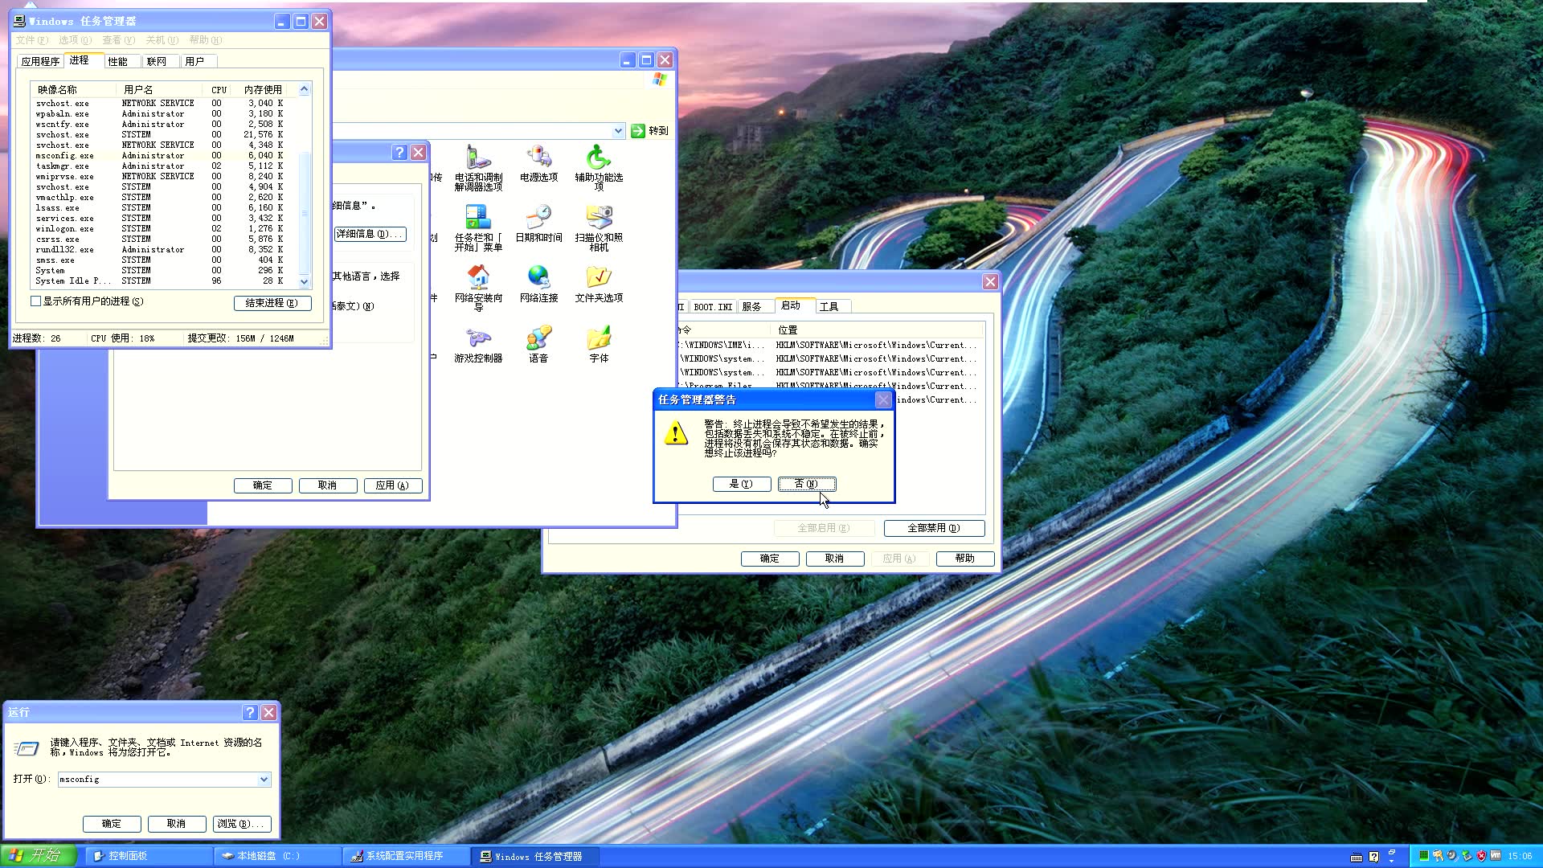Viewport: 1543px width, 868px height.
Task: Click End Process button
Action: (272, 303)
